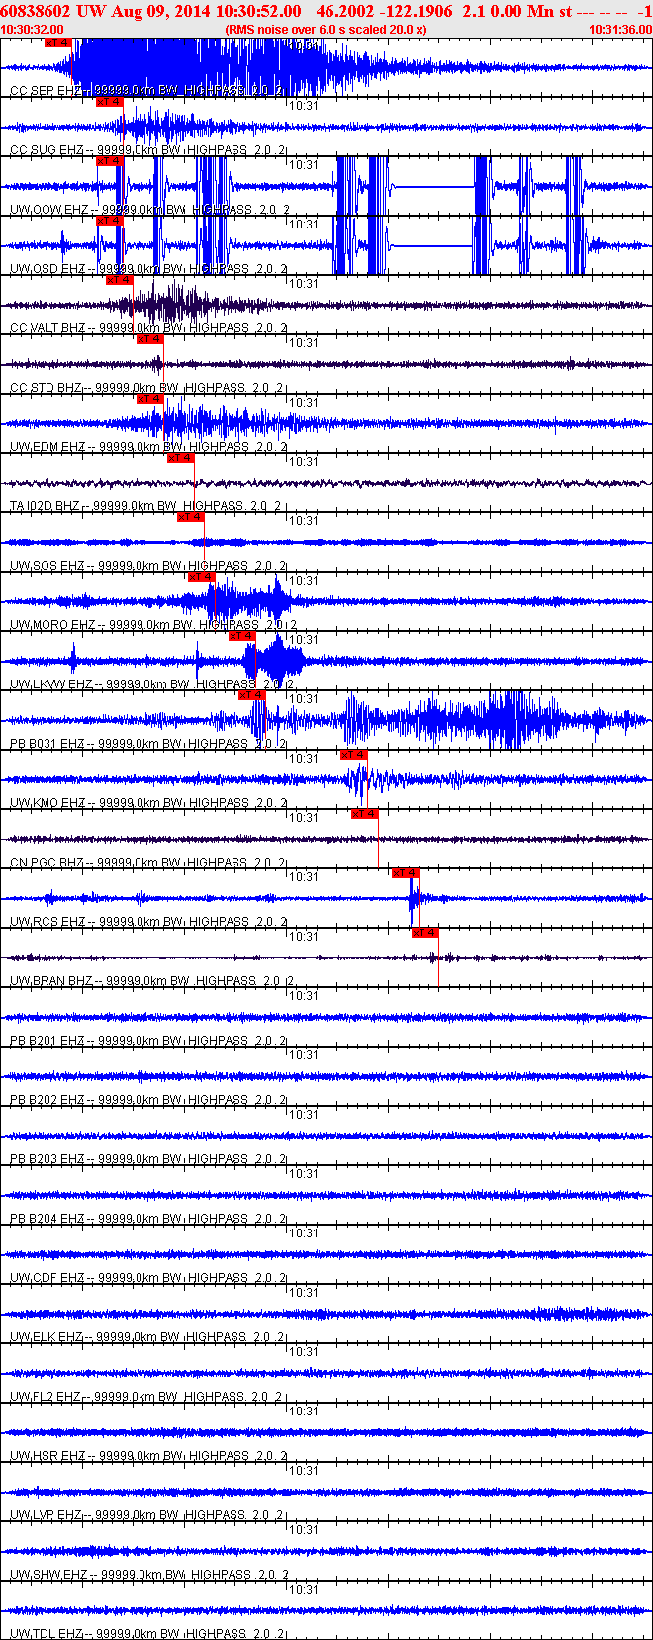Click the start time 10:30:32.00 label
This screenshot has width=653, height=1640.
[33, 30]
